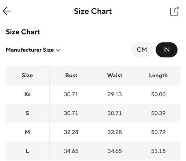
Task: Click the Bust column header
Action: point(71,75)
